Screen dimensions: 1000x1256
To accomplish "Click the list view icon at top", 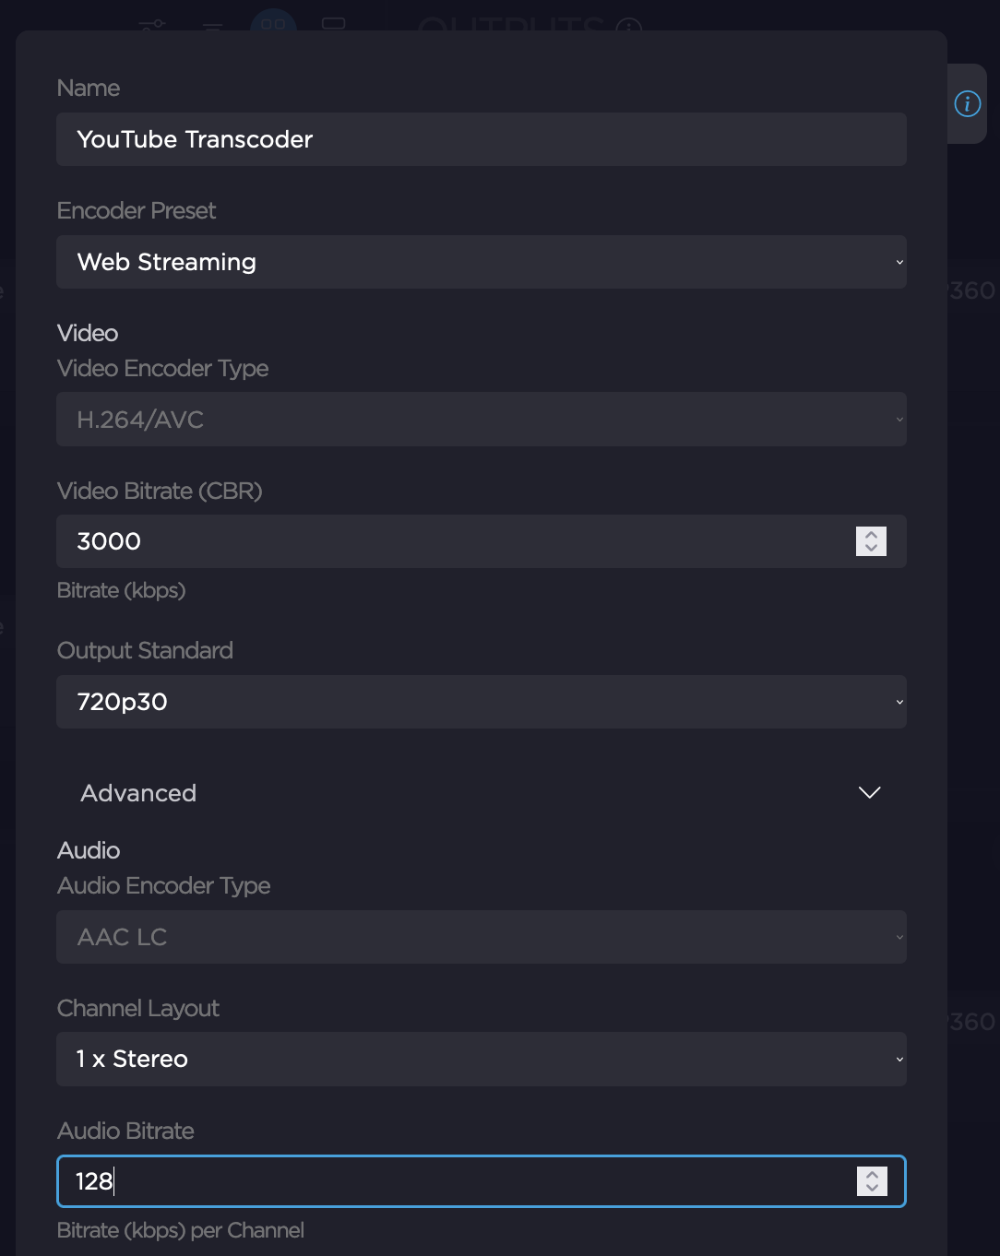I will point(213,26).
